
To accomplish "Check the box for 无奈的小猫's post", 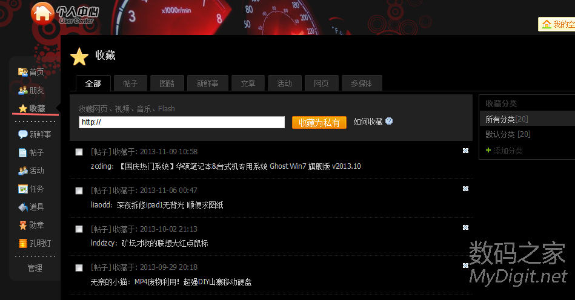I will [79, 268].
